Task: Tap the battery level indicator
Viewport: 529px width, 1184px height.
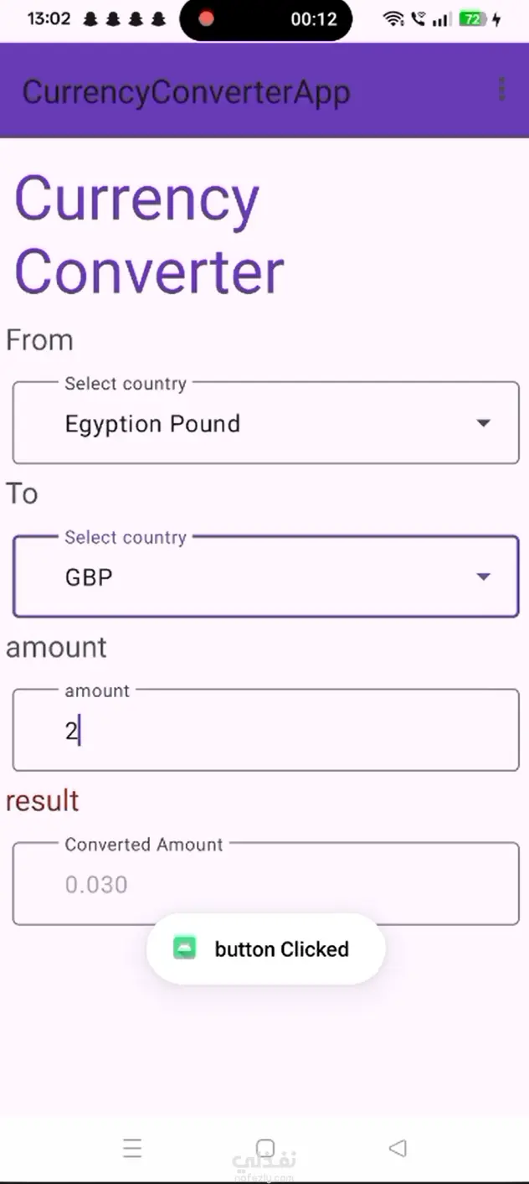Action: [x=472, y=19]
